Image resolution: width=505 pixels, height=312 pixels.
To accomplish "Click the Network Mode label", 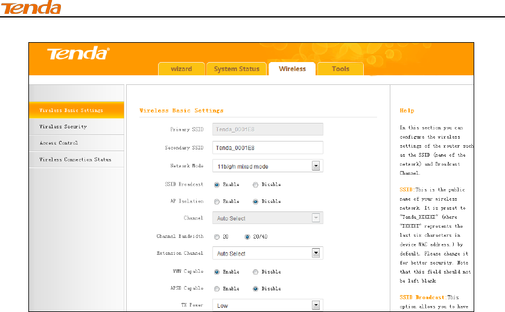I will (187, 166).
